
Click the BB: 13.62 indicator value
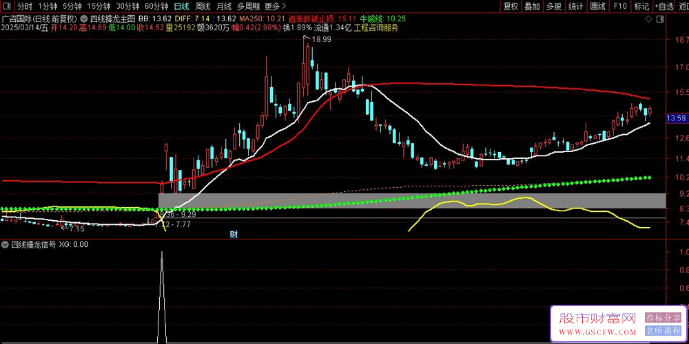coord(154,19)
